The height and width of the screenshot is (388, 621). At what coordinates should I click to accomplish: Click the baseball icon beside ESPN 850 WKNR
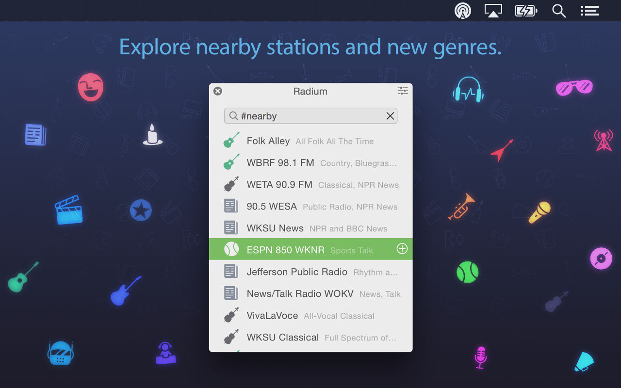[x=231, y=249]
